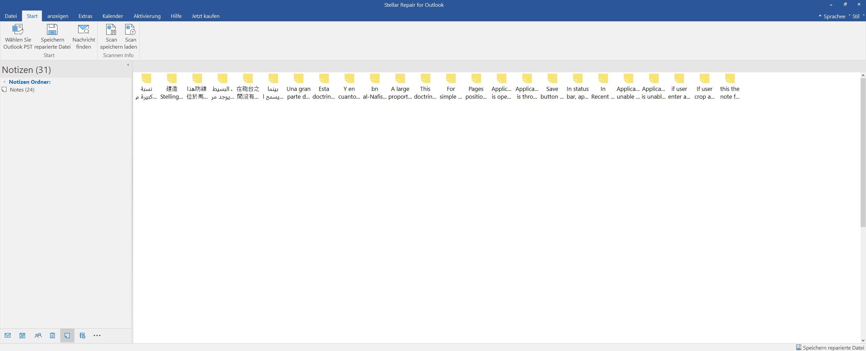
Task: Select the 'Una gran parte d...' note
Action: click(298, 86)
